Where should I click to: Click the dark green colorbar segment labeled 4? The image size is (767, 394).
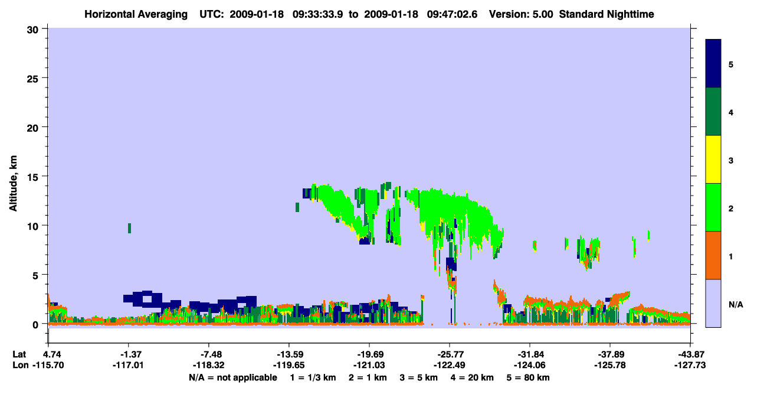(x=713, y=112)
